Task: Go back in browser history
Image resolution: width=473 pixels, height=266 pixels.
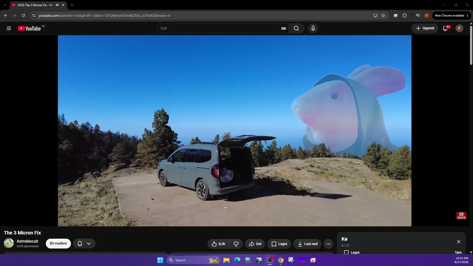Action: pyautogui.click(x=6, y=16)
